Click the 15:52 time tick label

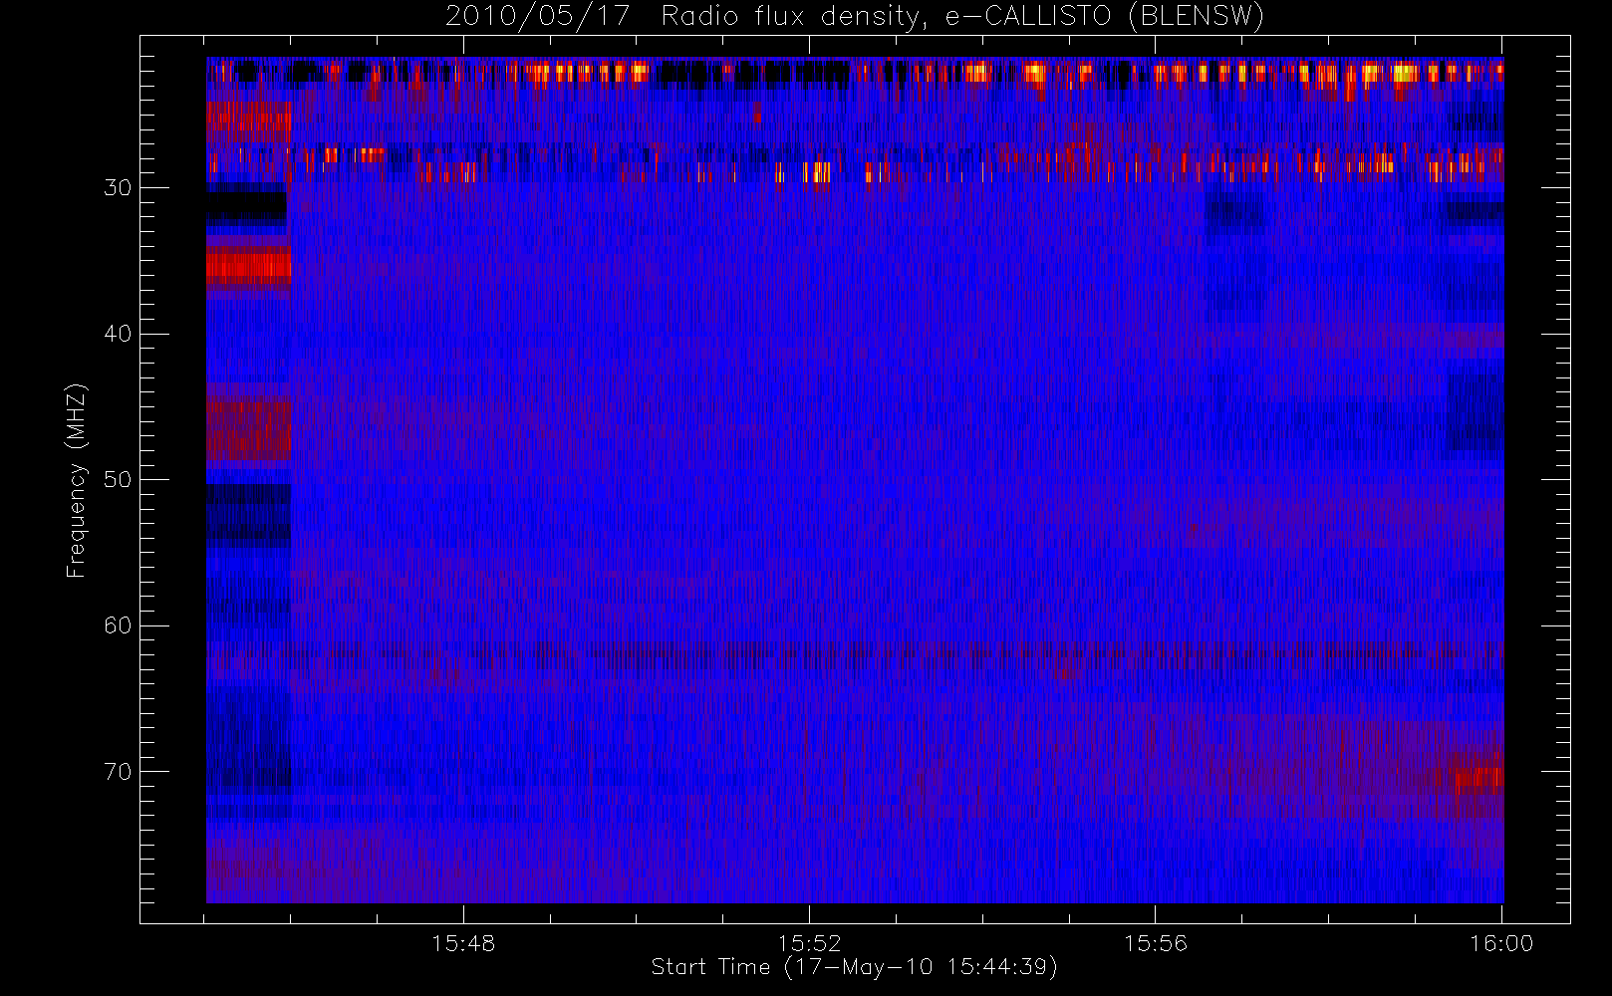click(809, 943)
